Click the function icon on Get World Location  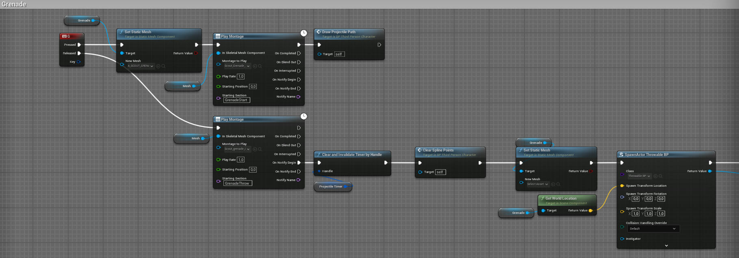pyautogui.click(x=542, y=198)
